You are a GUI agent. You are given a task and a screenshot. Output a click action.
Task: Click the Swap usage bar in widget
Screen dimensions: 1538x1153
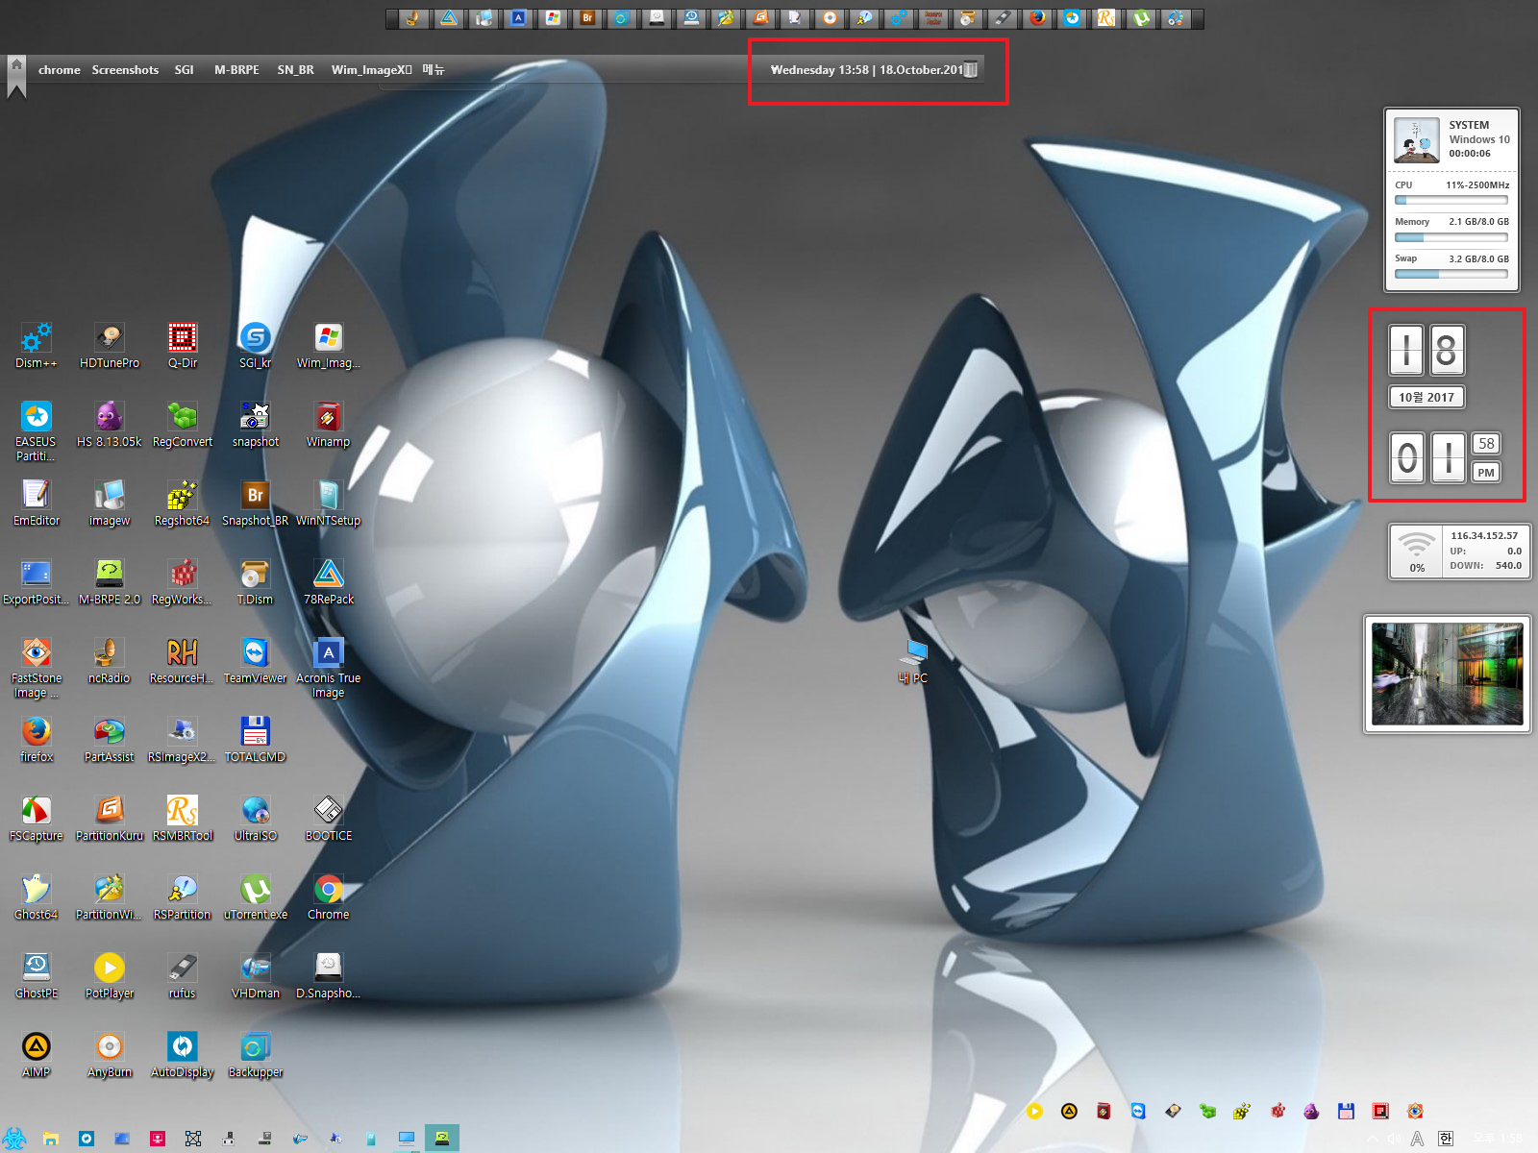[1451, 274]
